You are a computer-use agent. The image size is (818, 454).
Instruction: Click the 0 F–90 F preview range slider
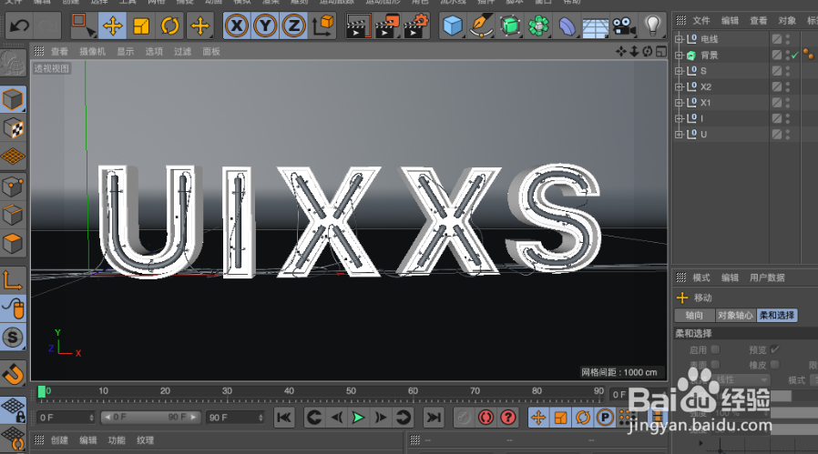point(151,417)
